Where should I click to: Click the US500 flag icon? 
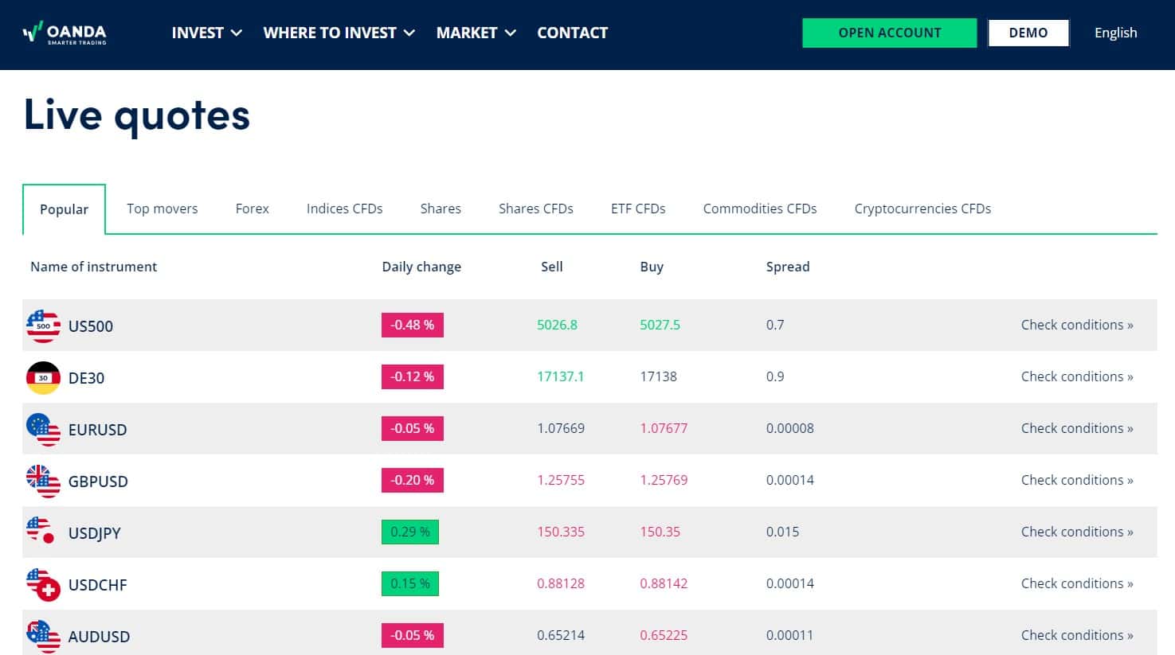[x=43, y=326]
